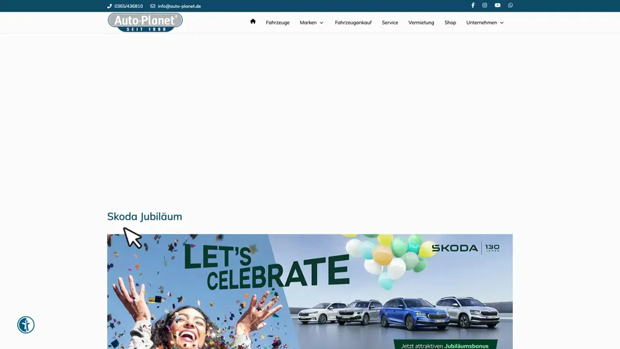
Task: Open the Let's Celebrate Skoda banner
Action: click(309, 291)
